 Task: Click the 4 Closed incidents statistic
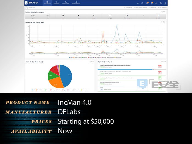[x=94, y=16]
